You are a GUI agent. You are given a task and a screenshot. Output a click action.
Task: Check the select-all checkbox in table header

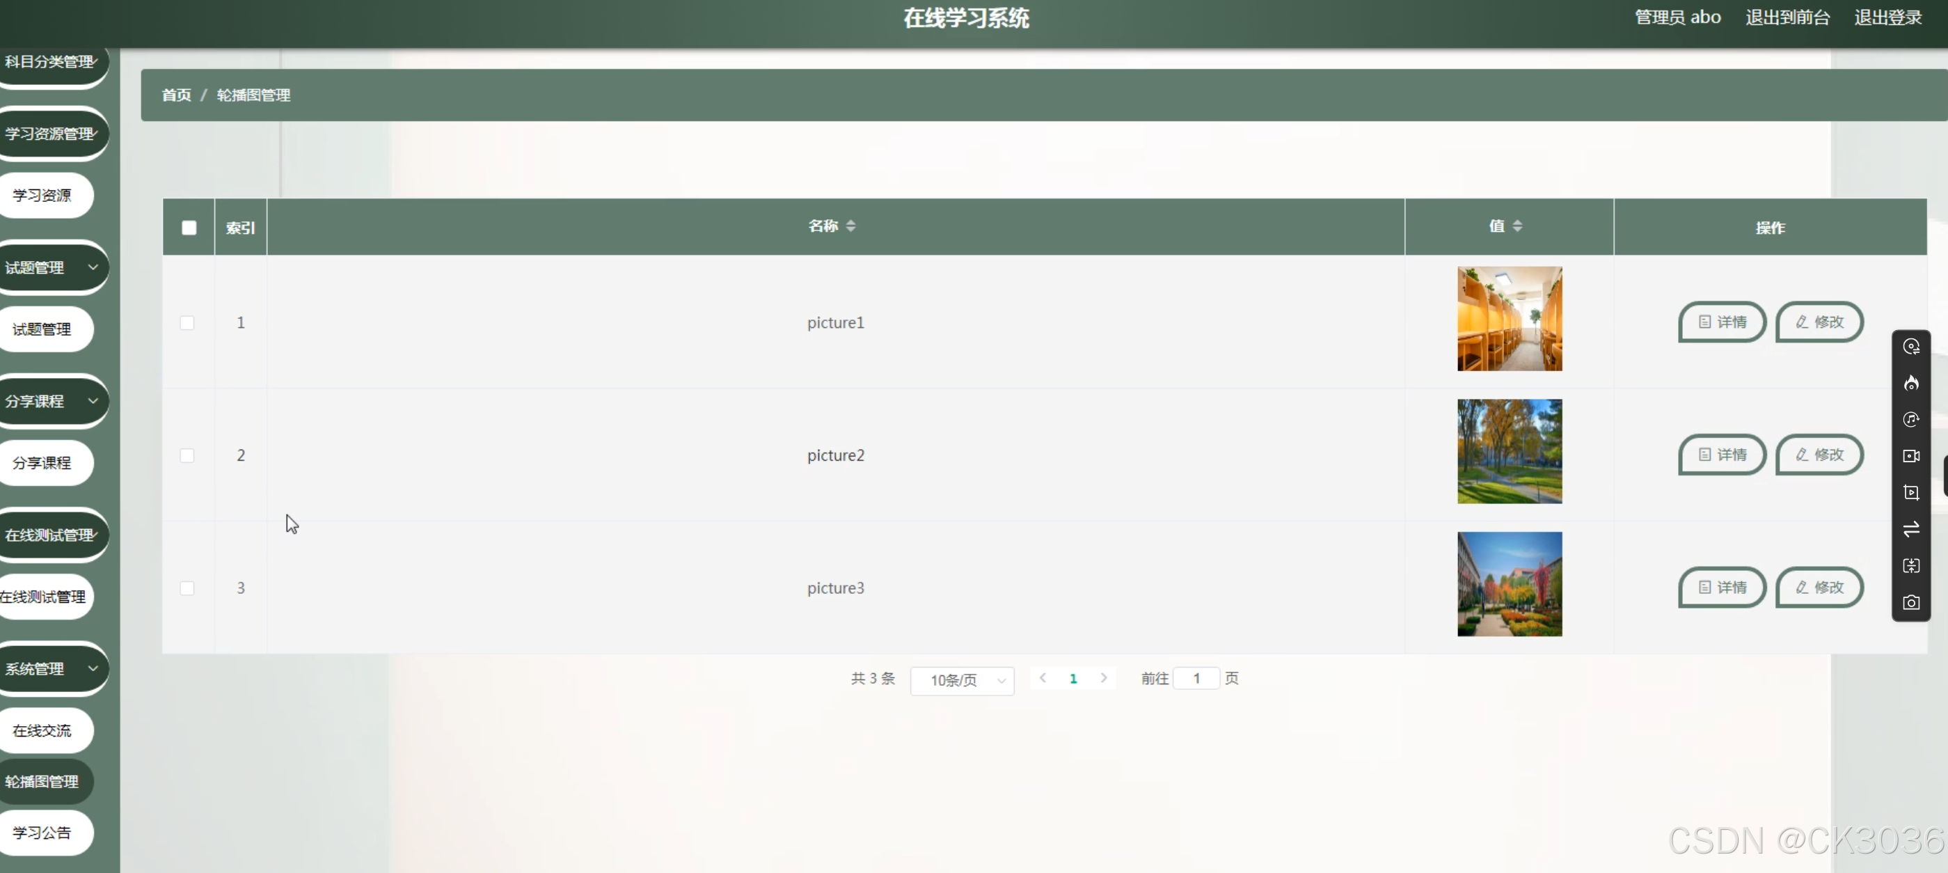[189, 228]
